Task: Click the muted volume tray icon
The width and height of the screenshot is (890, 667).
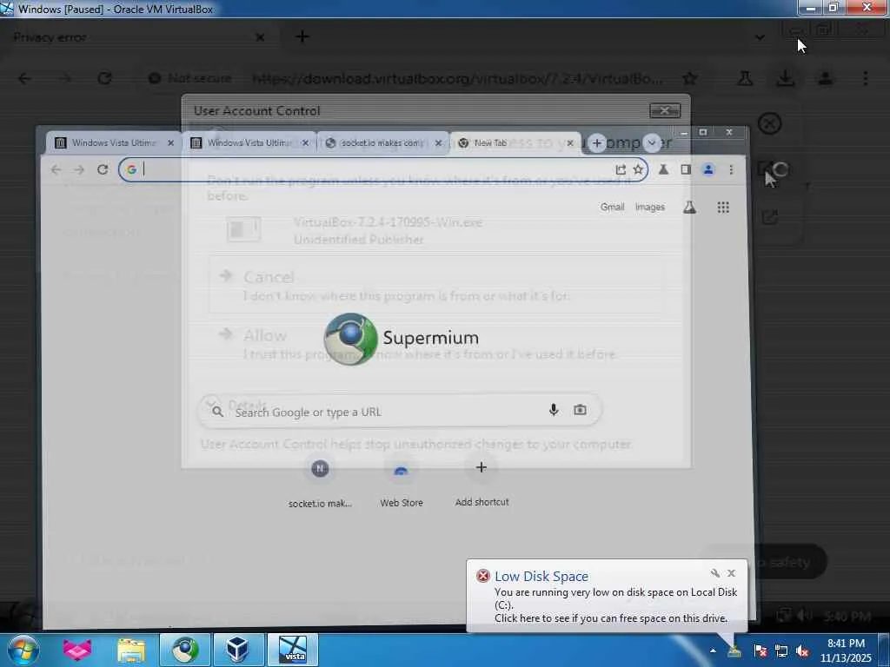Action: point(802,651)
